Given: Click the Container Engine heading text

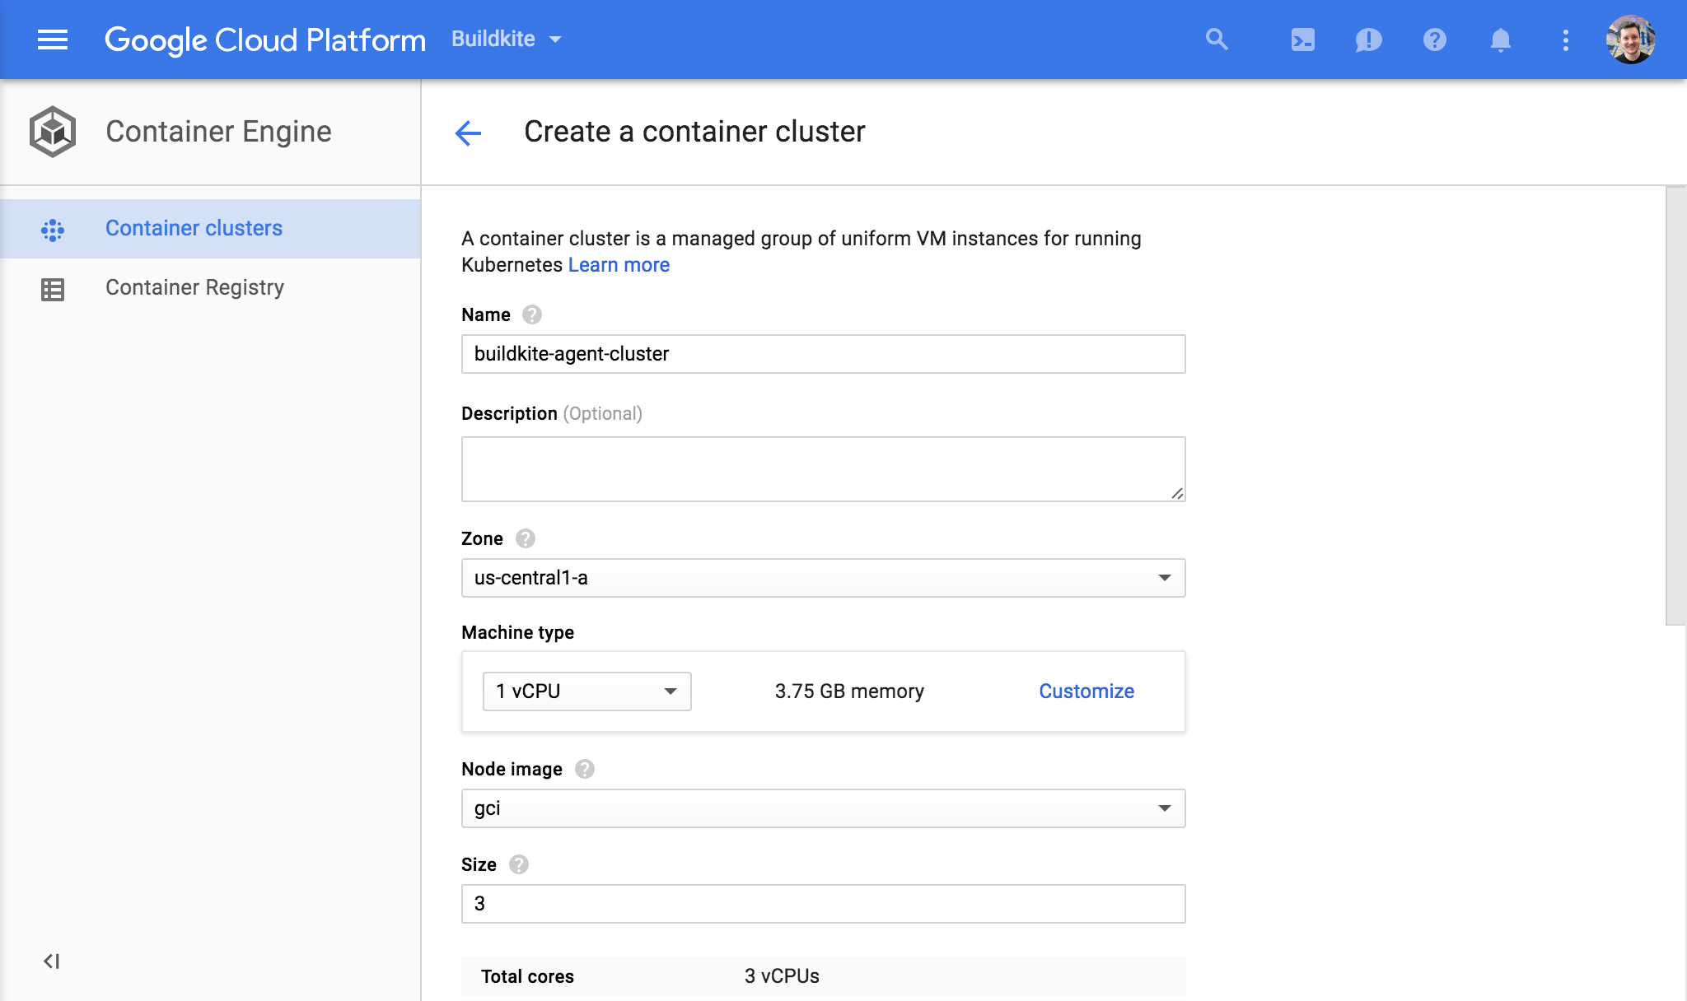Looking at the screenshot, I should coord(218,132).
